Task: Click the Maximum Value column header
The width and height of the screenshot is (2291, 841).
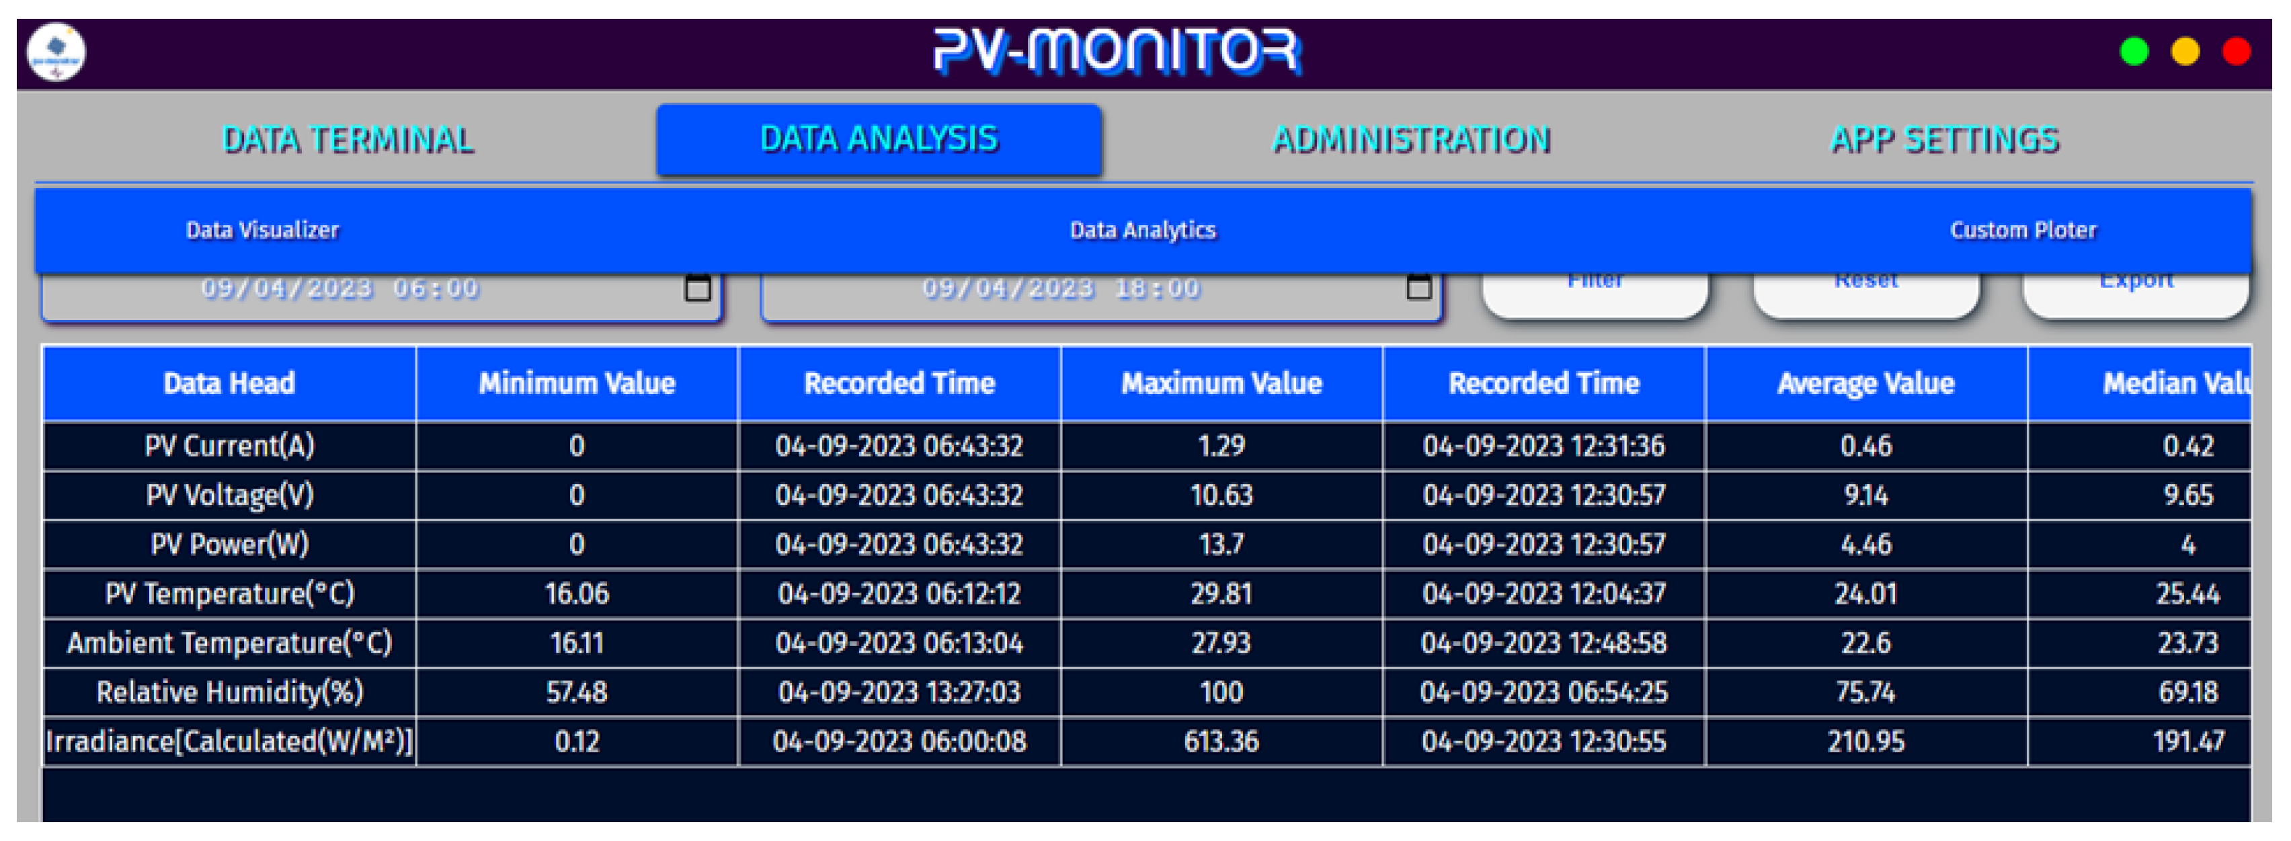Action: 1221,383
